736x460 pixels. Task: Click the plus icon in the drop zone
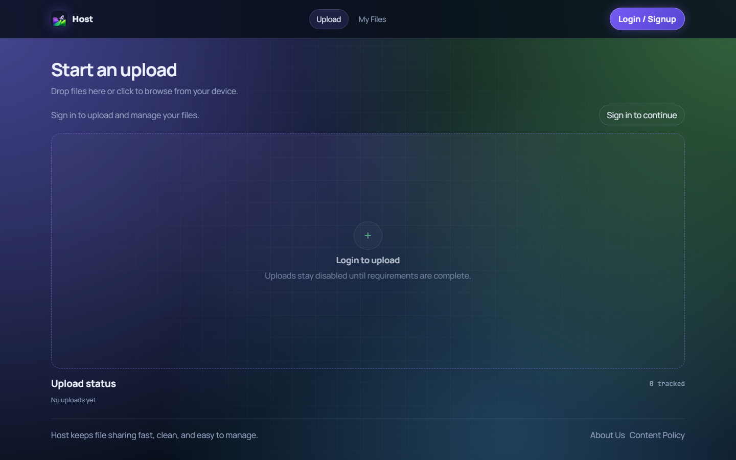point(368,236)
